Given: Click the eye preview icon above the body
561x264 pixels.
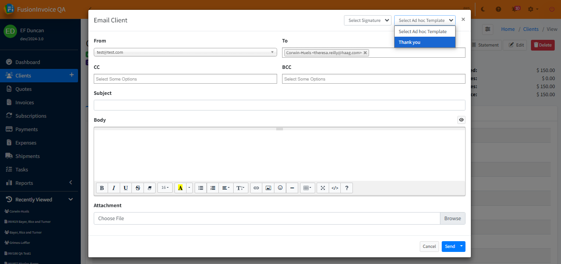Looking at the screenshot, I should click(461, 120).
